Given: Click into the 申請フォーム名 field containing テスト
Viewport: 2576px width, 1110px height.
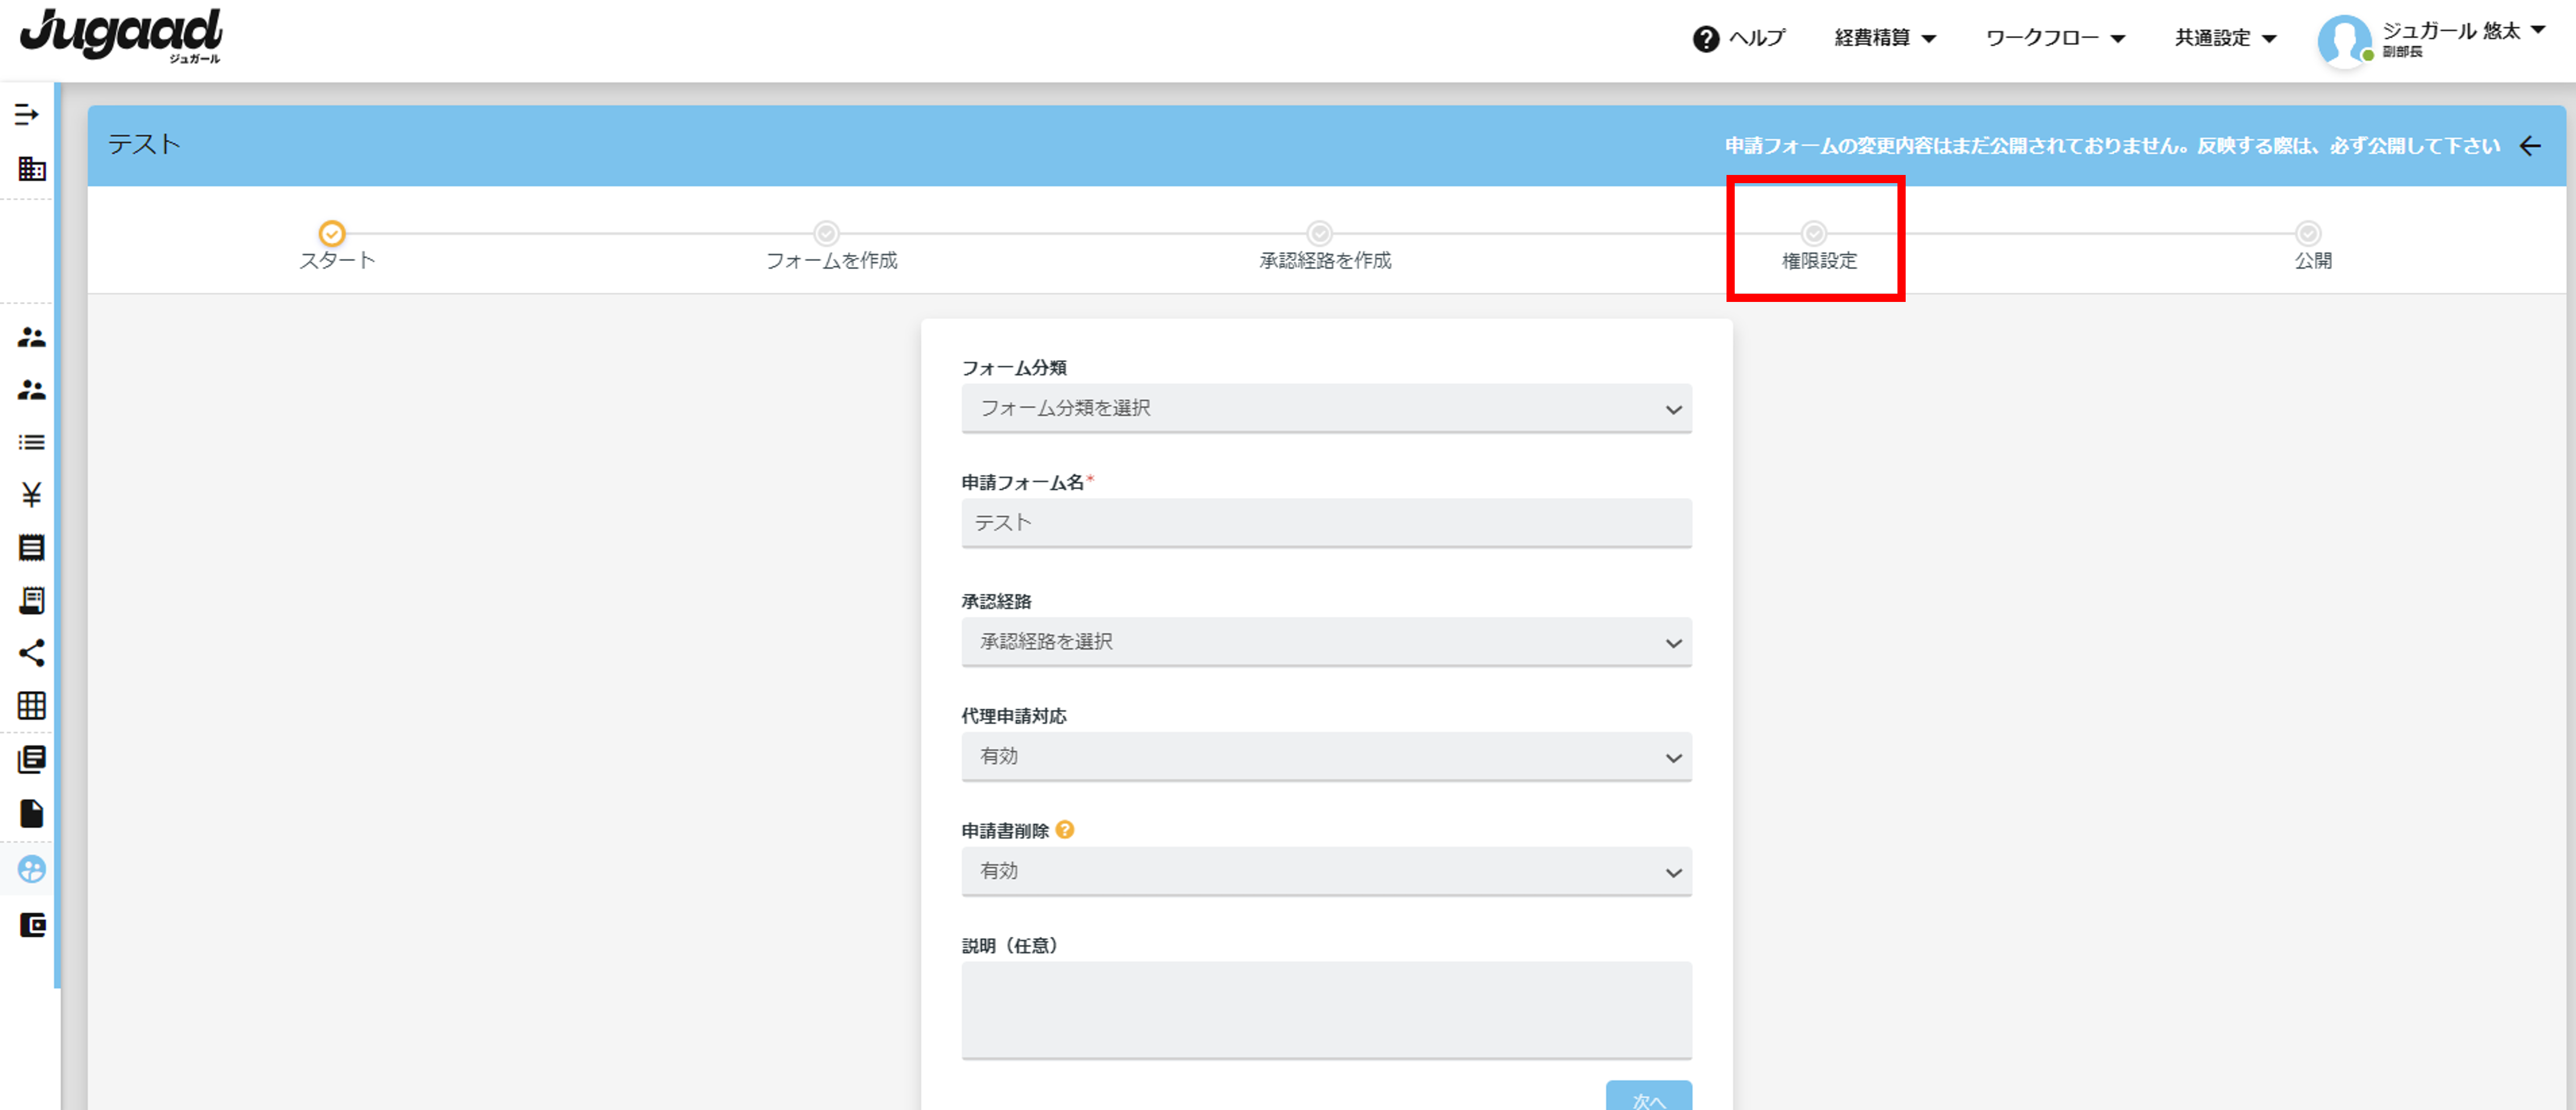Looking at the screenshot, I should [1326, 523].
